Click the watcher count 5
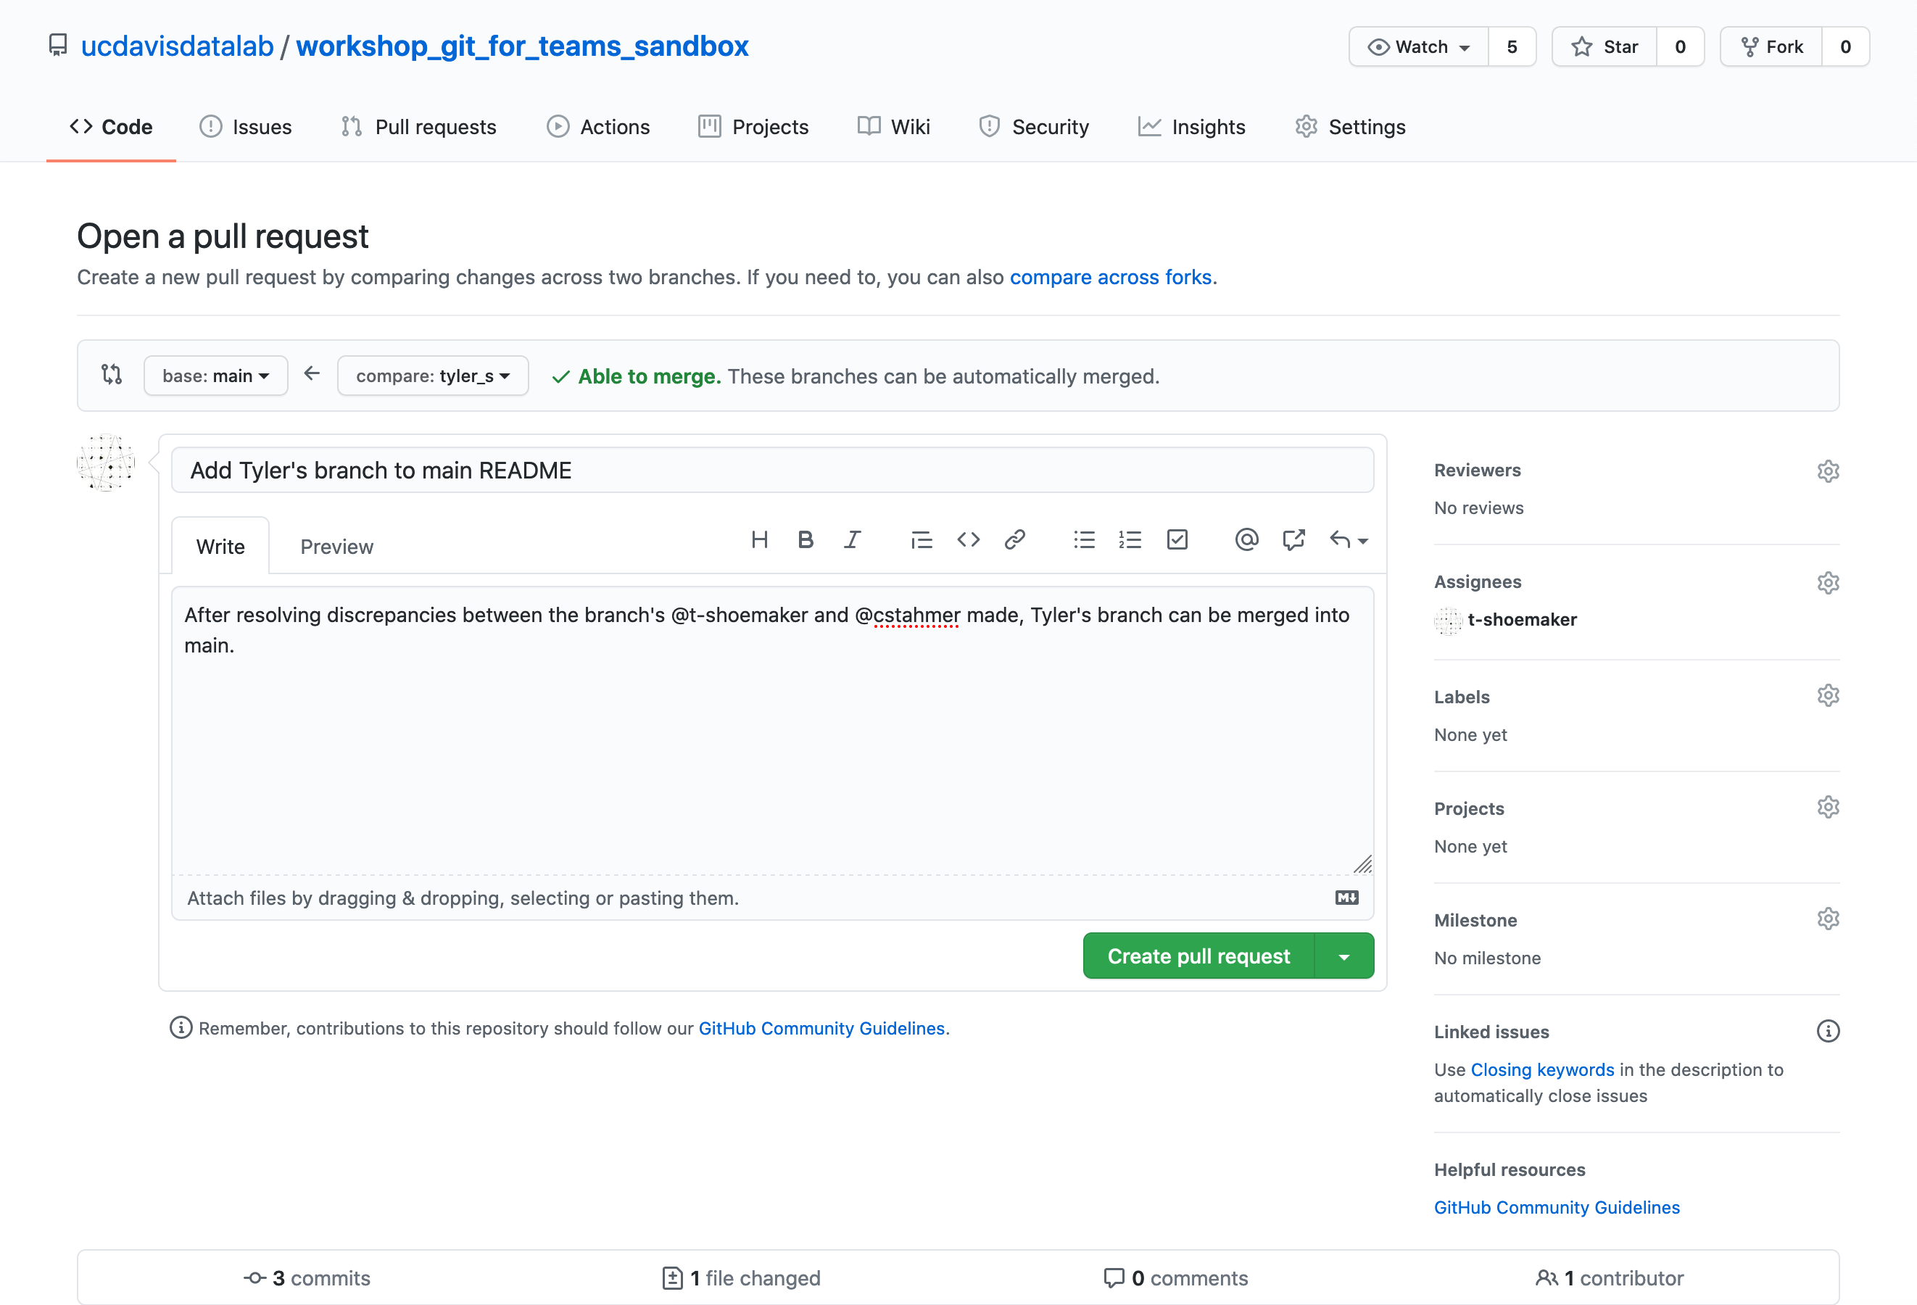 [x=1512, y=47]
